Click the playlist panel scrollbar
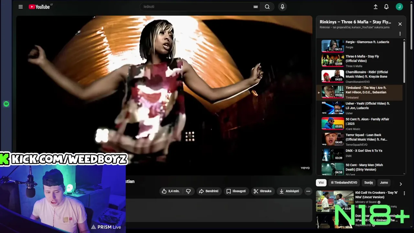414x233 pixels. coord(404,61)
